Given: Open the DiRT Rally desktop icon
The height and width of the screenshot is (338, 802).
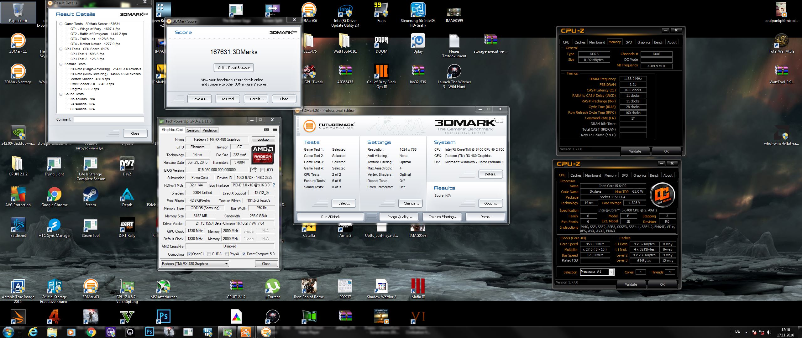Looking at the screenshot, I should (x=127, y=227).
